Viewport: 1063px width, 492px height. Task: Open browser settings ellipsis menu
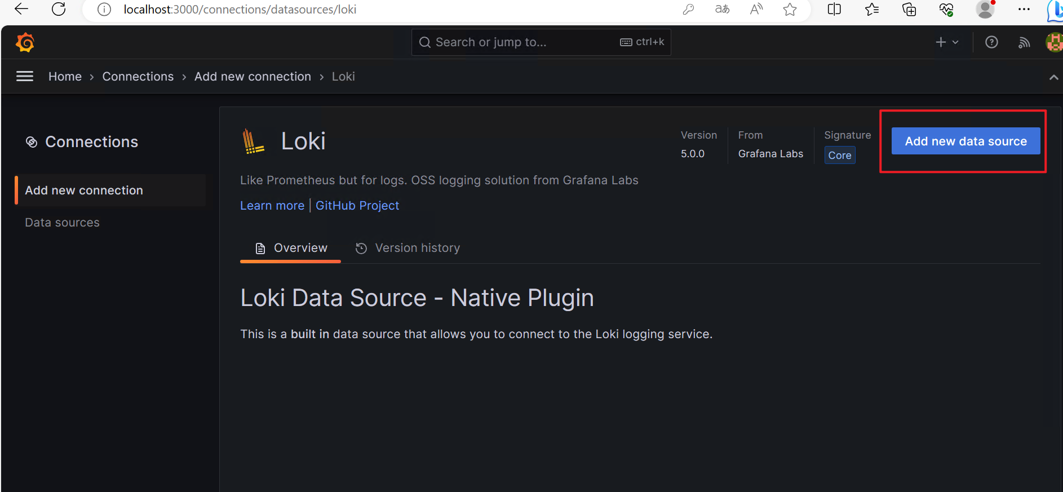pyautogui.click(x=1024, y=9)
